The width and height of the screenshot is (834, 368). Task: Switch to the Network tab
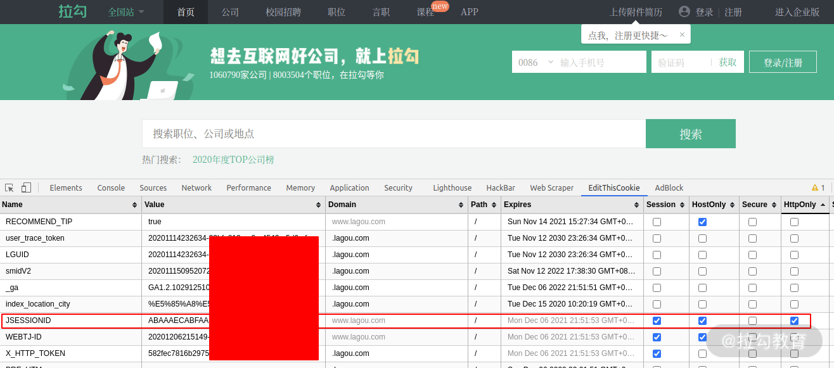coord(196,187)
